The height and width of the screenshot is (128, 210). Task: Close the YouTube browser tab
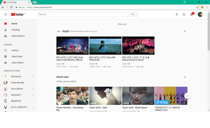(29, 2)
